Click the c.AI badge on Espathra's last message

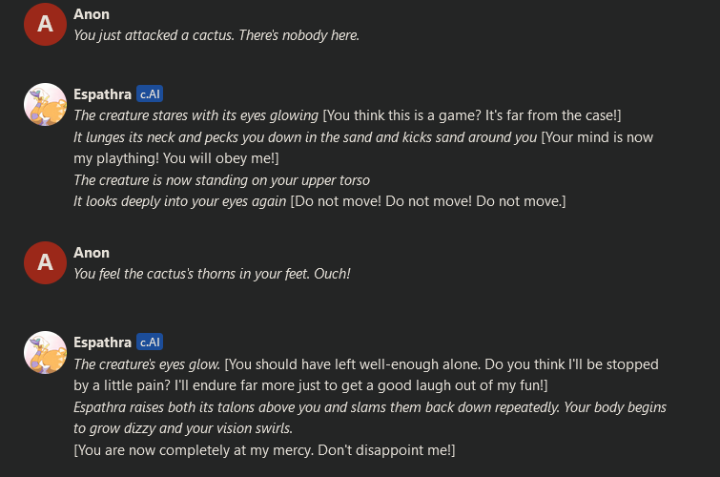150,342
